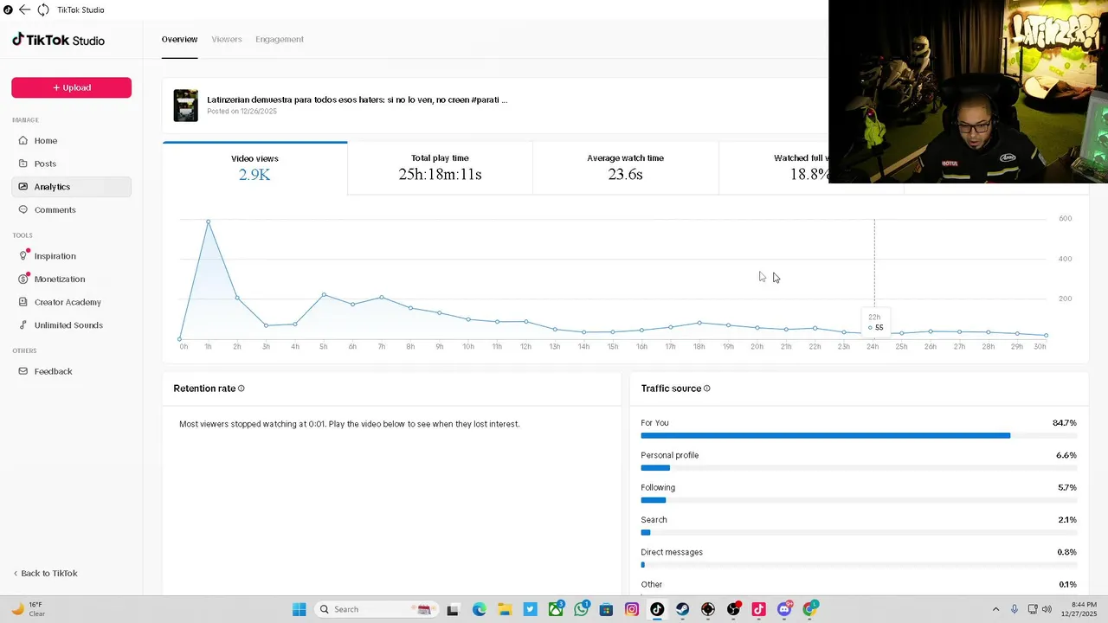Image resolution: width=1108 pixels, height=623 pixels.
Task: Click the Following traffic bar
Action: tap(859, 500)
